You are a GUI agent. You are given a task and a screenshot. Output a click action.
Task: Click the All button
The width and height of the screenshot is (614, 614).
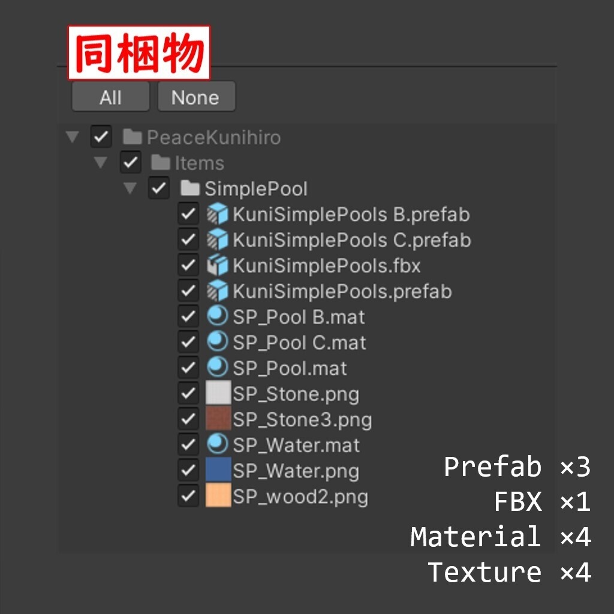click(x=110, y=97)
